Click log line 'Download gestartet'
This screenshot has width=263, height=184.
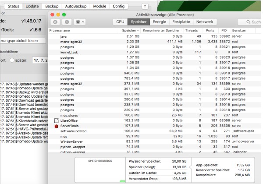coord(24,100)
